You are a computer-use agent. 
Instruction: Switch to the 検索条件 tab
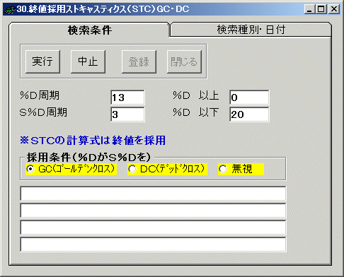(89, 30)
